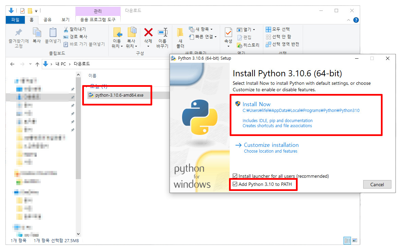
Task: Click Cancel in Python setup
Action: (x=377, y=185)
